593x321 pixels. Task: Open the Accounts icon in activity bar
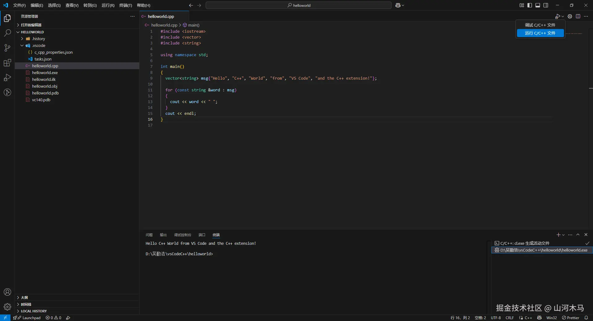tap(7, 292)
